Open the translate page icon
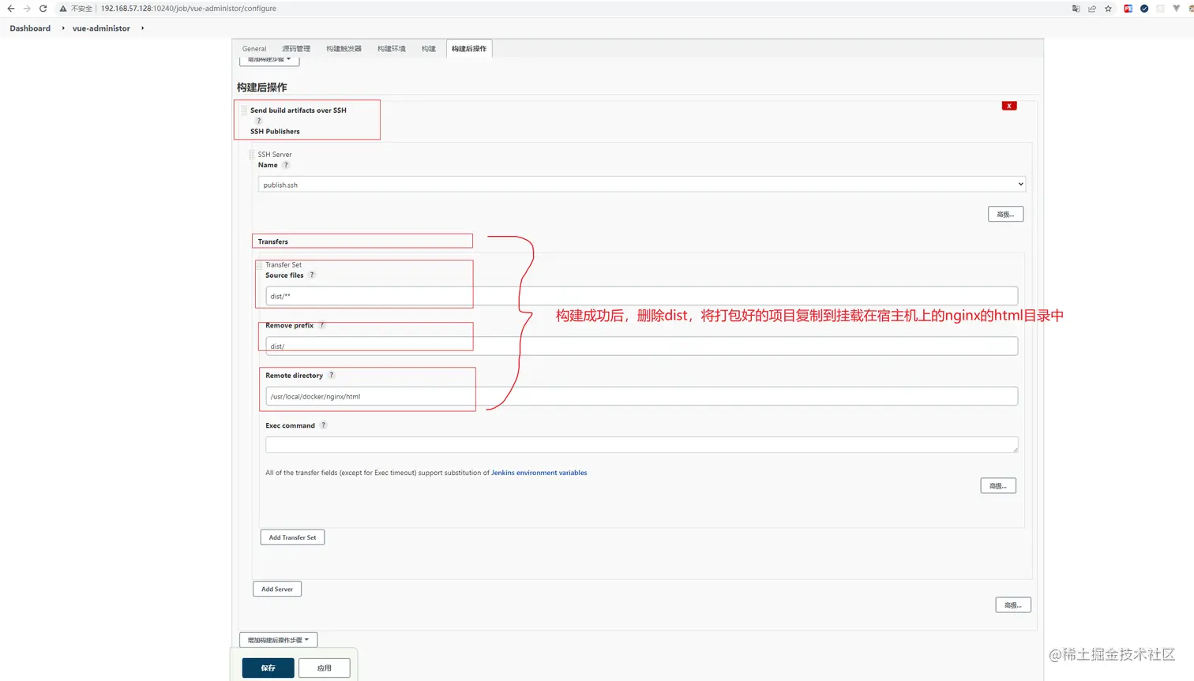The width and height of the screenshot is (1194, 681). [1076, 9]
